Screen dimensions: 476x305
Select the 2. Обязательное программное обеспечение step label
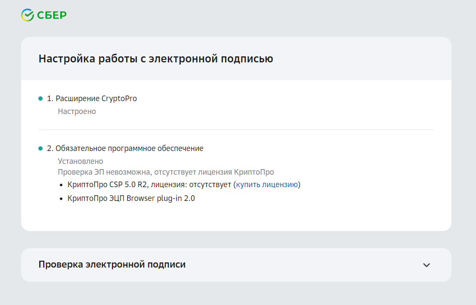pyautogui.click(x=125, y=148)
